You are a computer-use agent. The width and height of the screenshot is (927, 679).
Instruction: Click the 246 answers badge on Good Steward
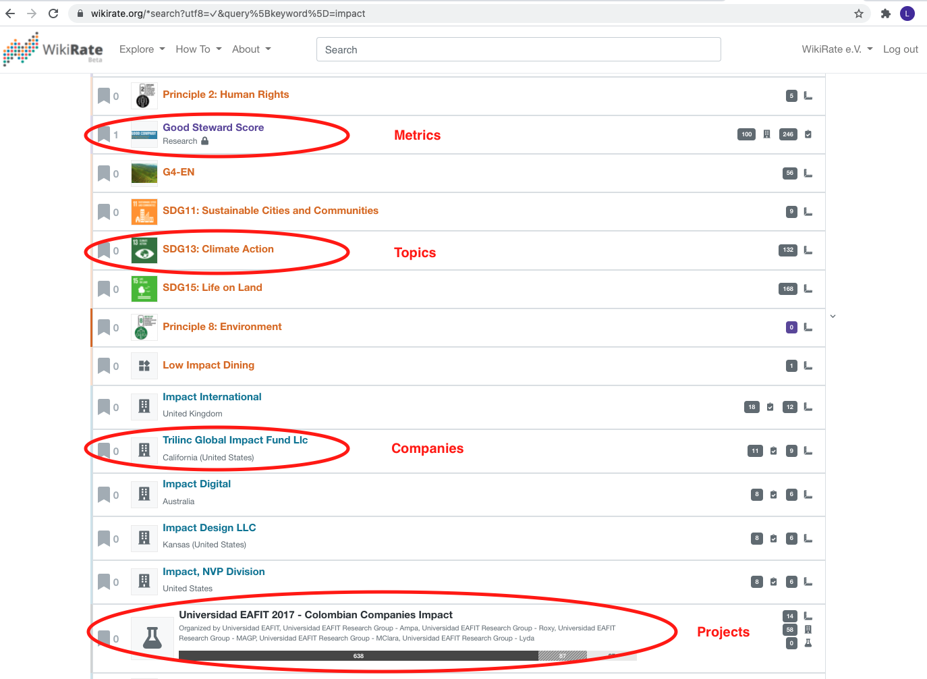pyautogui.click(x=788, y=134)
